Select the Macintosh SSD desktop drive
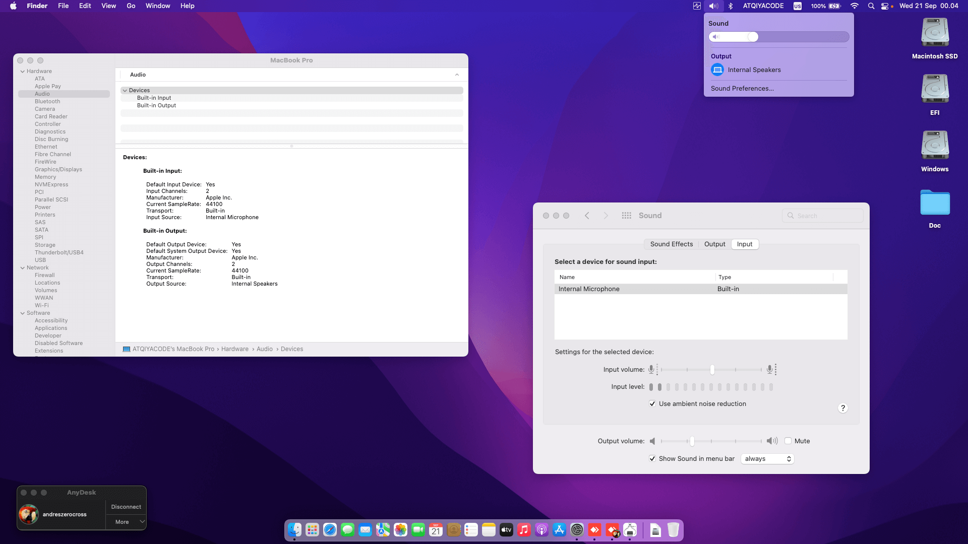The width and height of the screenshot is (968, 544). [935, 39]
